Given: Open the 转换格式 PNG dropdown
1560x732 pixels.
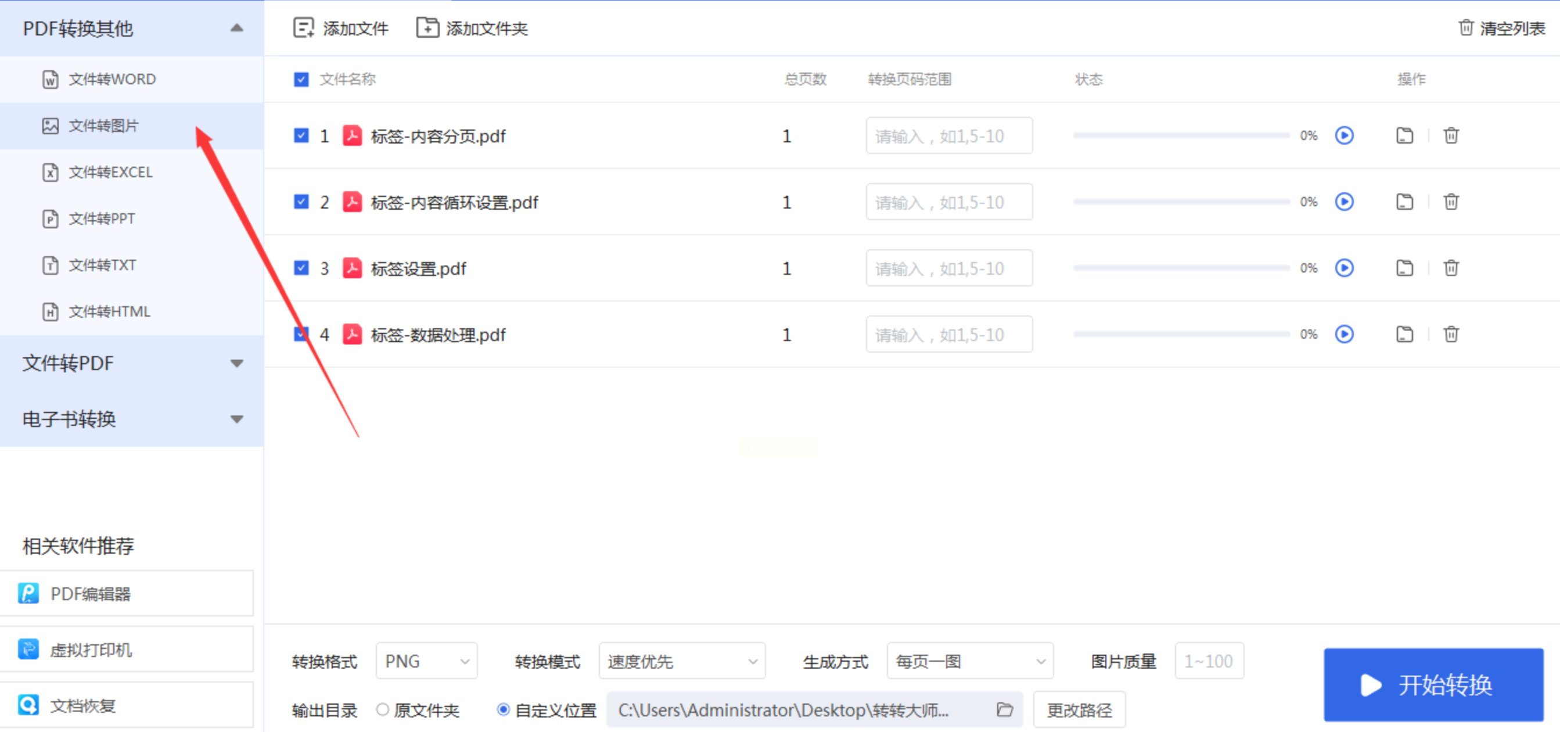Looking at the screenshot, I should pos(426,661).
